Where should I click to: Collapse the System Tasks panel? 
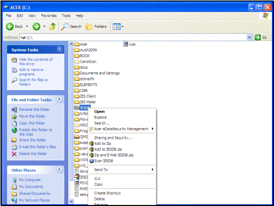point(60,49)
